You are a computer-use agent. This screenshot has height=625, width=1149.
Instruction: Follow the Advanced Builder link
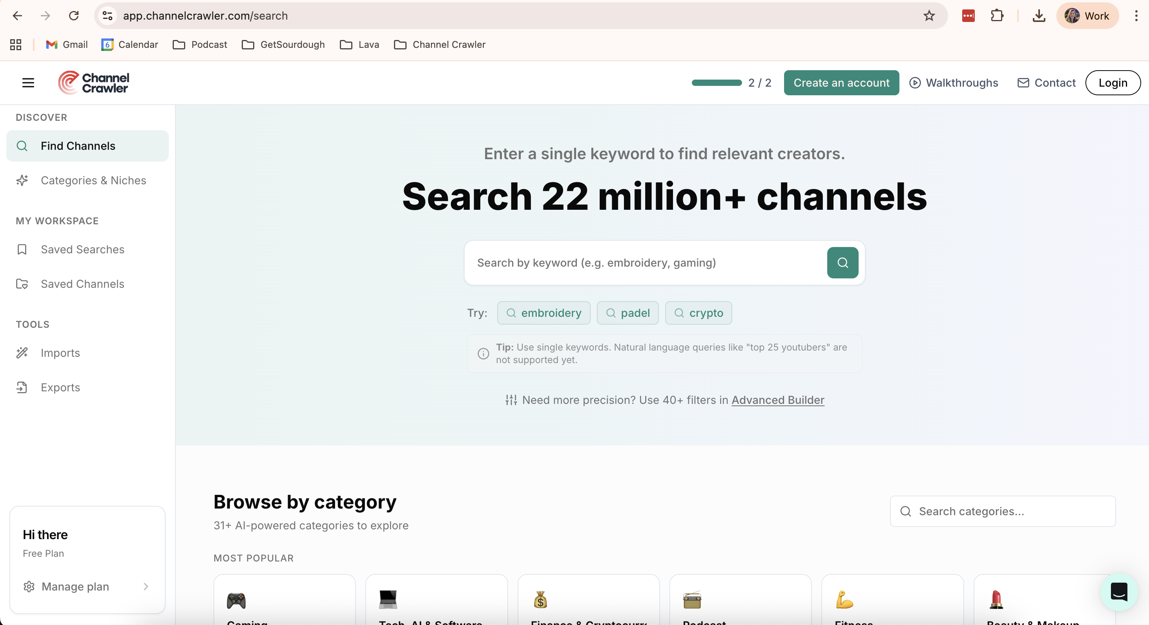tap(777, 400)
